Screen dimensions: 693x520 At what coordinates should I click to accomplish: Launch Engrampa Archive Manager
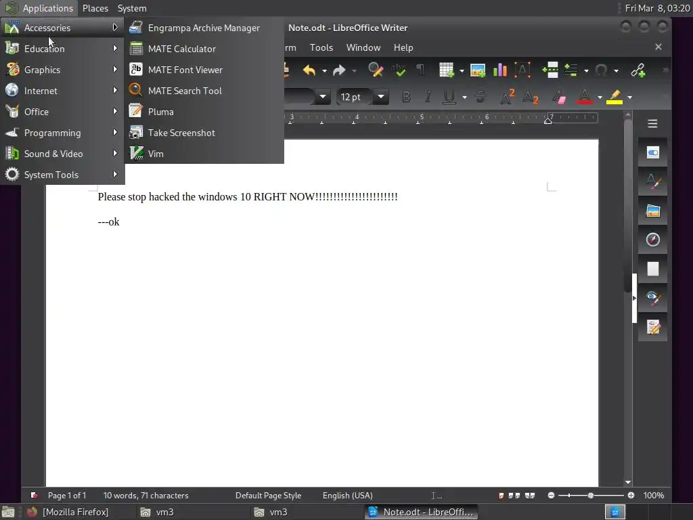click(x=204, y=28)
